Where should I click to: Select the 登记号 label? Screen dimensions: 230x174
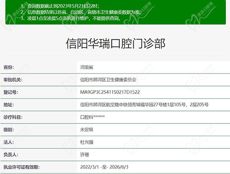pos(11,92)
